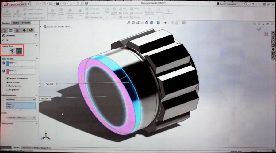The height and width of the screenshot is (153, 276).
Task: Click the Zoom to Fit magnifier icon
Action: [129, 23]
